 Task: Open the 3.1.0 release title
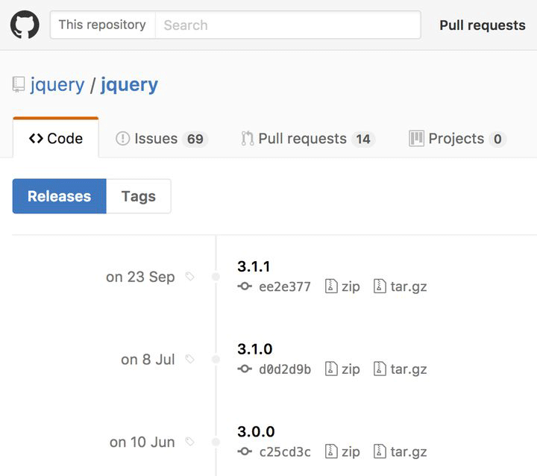[255, 349]
